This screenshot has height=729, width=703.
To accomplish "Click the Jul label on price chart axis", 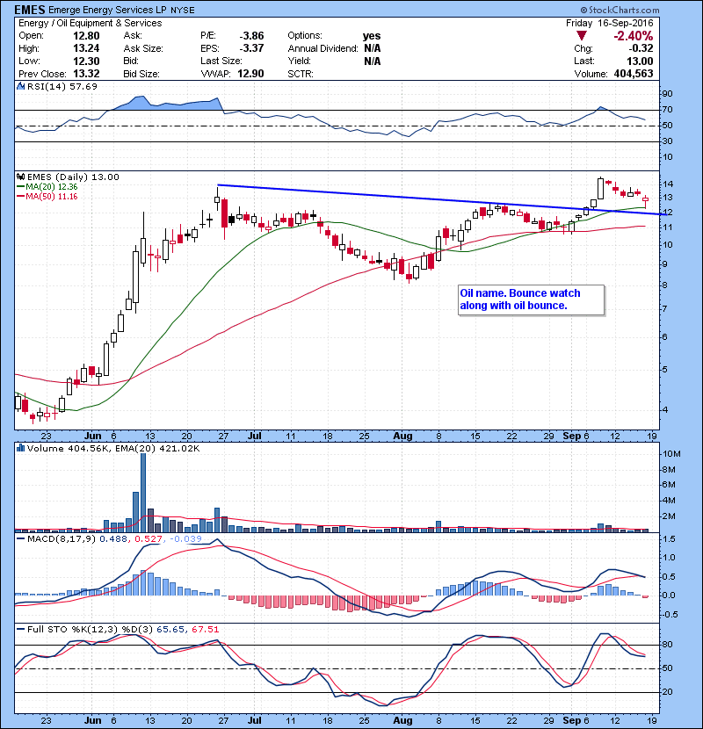I will (x=255, y=437).
